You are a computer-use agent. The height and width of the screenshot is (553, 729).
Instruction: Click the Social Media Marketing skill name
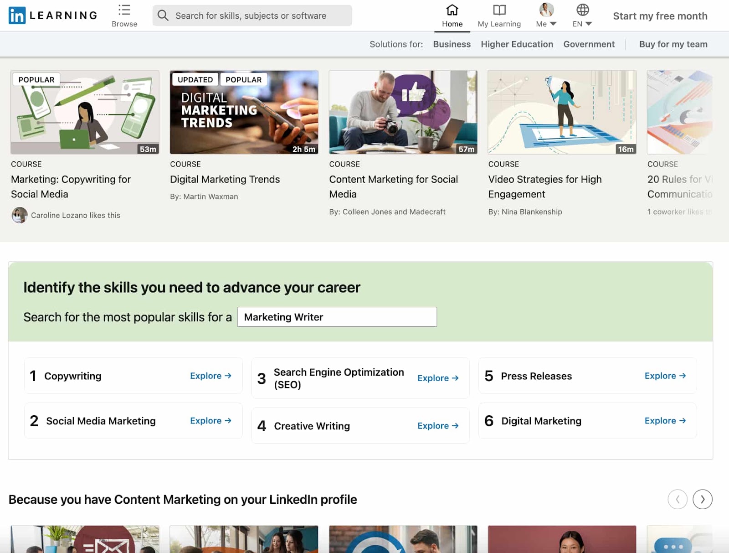tap(101, 421)
